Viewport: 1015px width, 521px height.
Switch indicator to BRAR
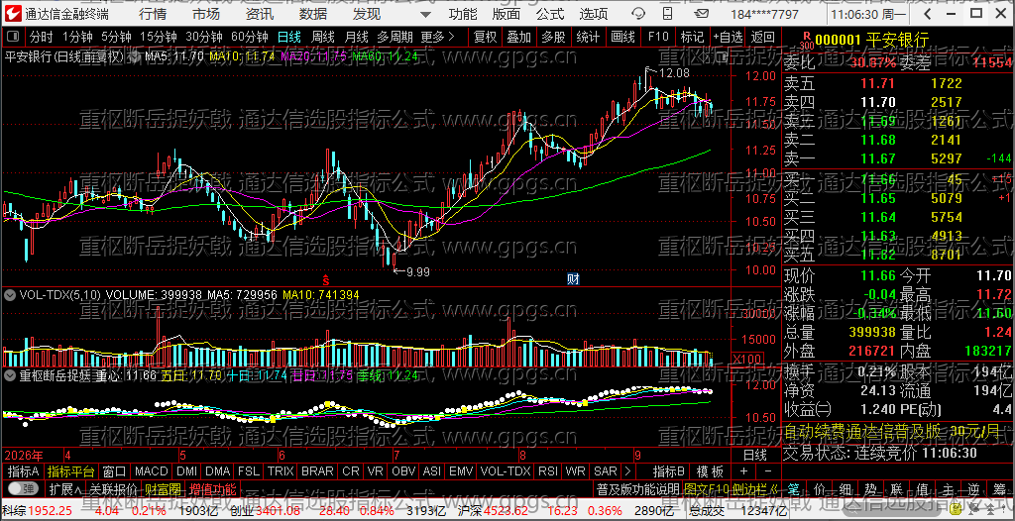(317, 471)
